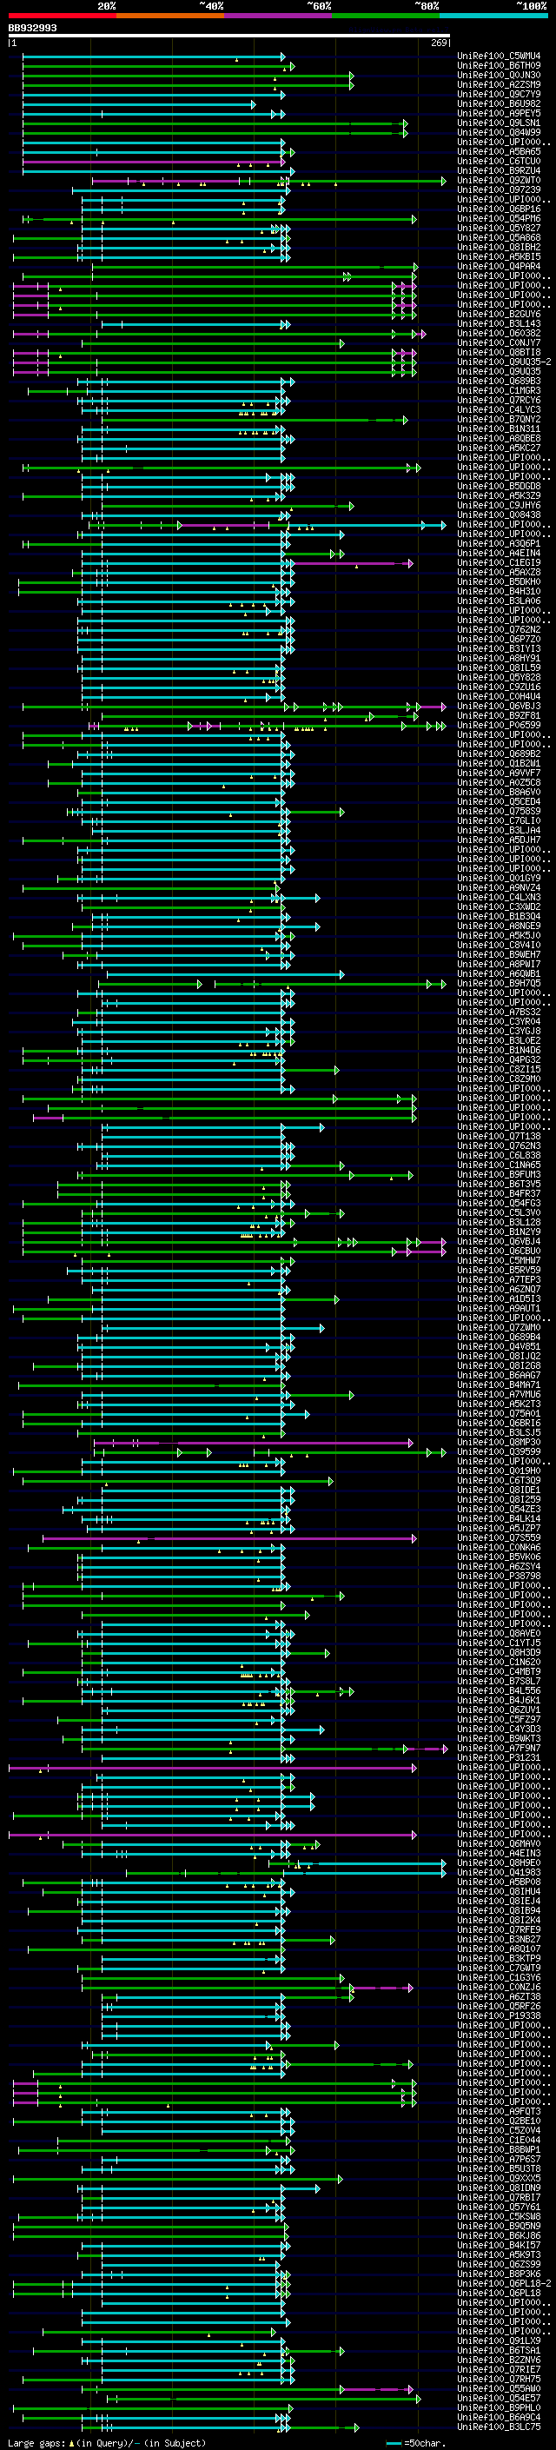Open hit UniRef100_C8V4I0
This screenshot has width=556, height=2450.
click(498, 946)
